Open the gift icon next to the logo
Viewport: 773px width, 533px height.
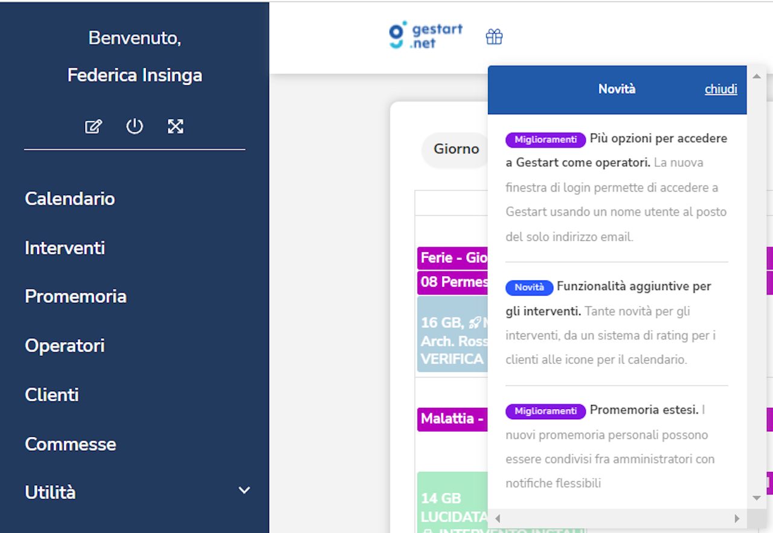pos(494,36)
